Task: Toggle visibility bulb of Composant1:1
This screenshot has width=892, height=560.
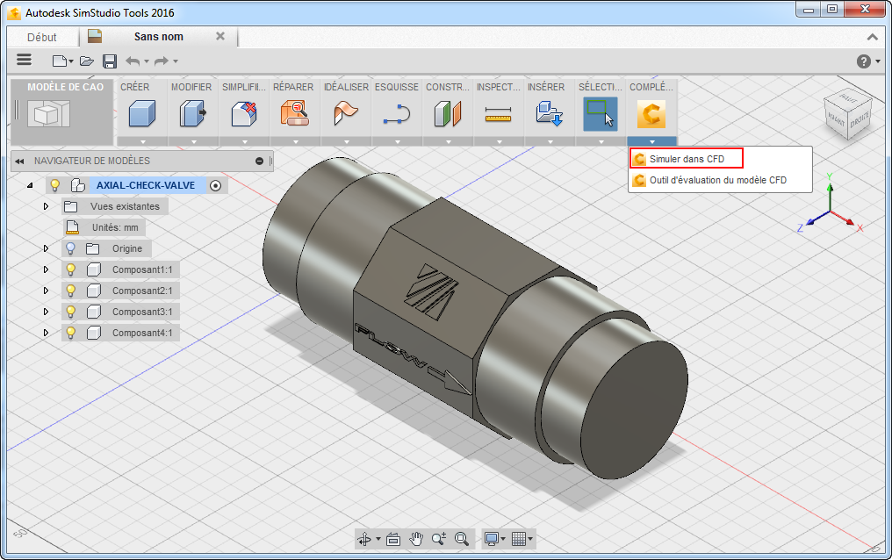Action: pos(70,269)
